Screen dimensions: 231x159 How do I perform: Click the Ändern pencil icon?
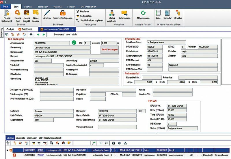click(x=47, y=13)
